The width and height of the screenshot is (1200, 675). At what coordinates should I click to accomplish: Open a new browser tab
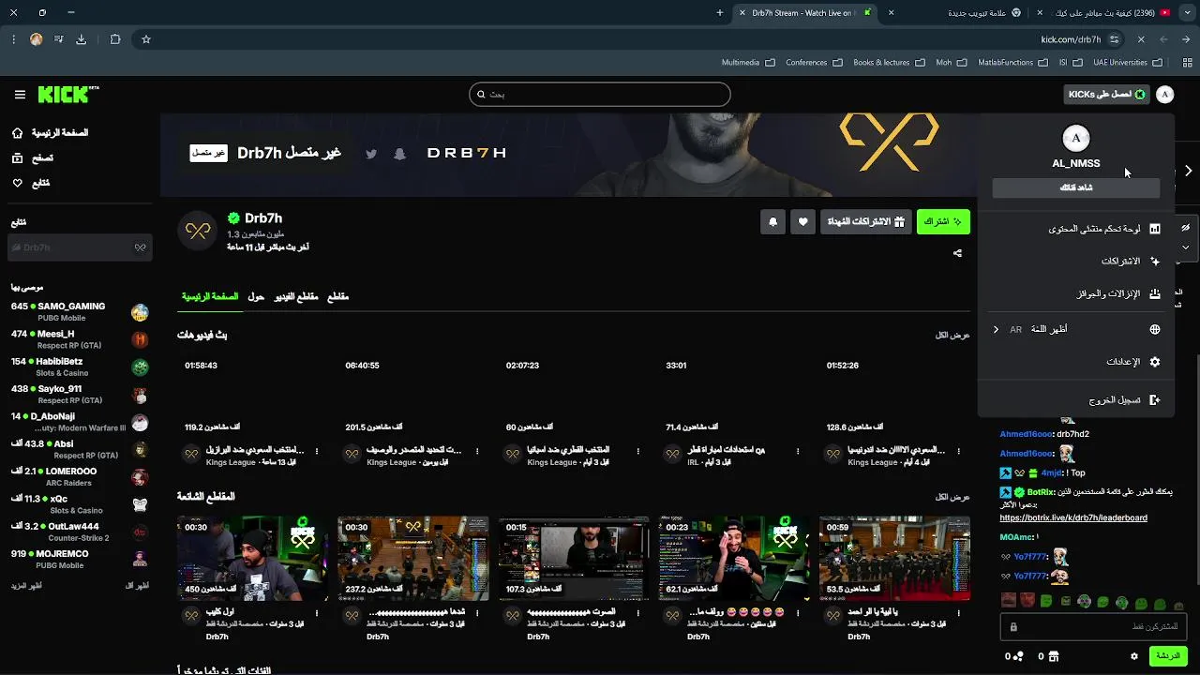[720, 13]
